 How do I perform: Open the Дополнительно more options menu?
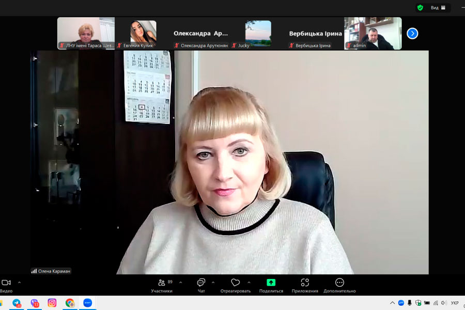339,286
